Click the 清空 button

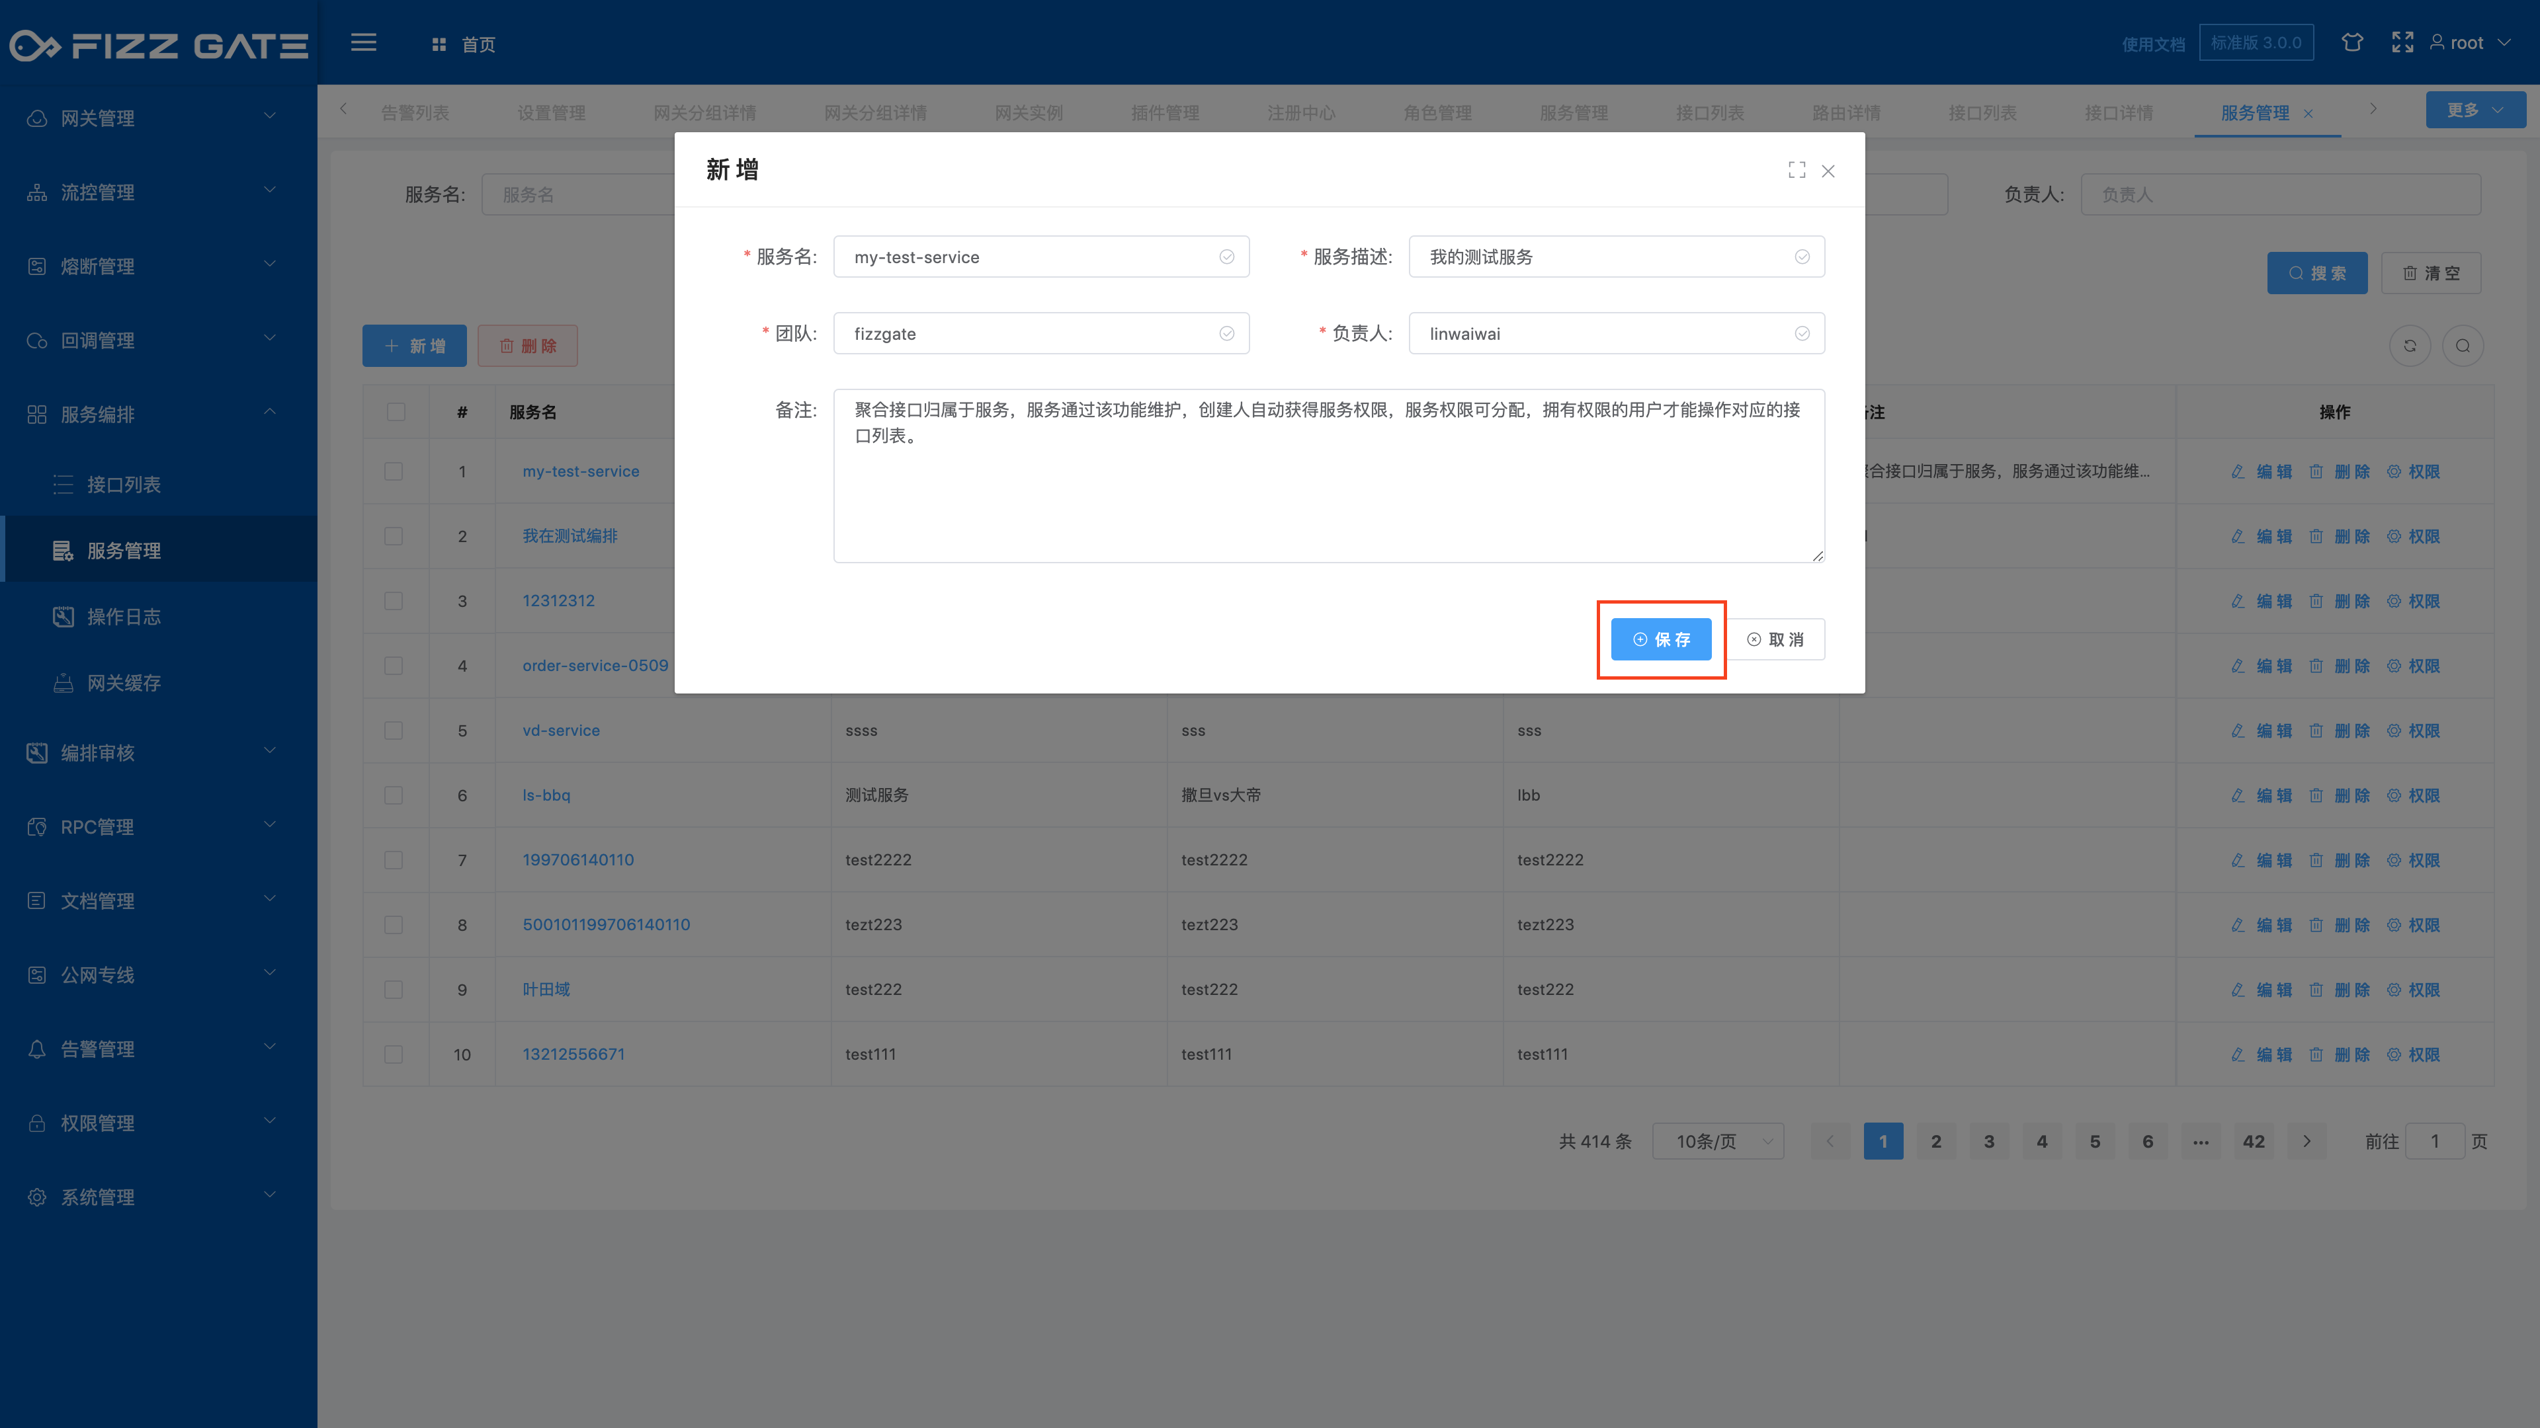[x=2431, y=273]
